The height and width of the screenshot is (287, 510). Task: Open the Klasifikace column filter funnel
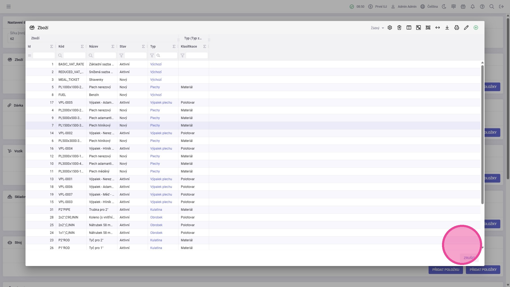click(182, 56)
